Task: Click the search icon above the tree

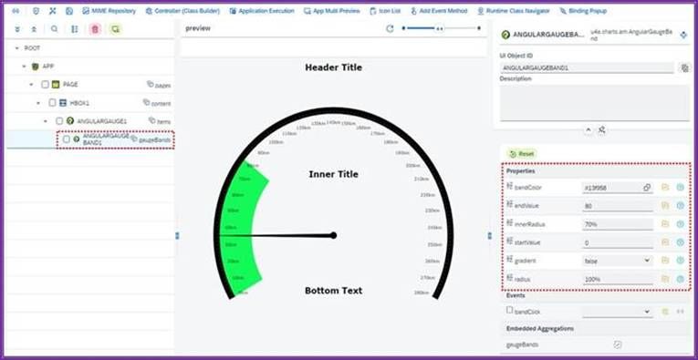Action: 55,29
